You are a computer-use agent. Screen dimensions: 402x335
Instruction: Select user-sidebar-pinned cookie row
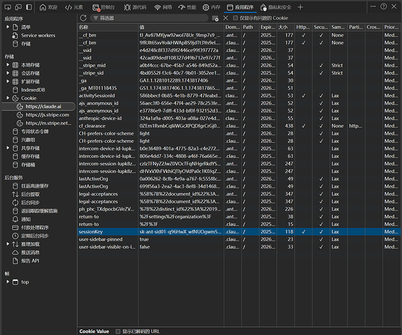239,239
